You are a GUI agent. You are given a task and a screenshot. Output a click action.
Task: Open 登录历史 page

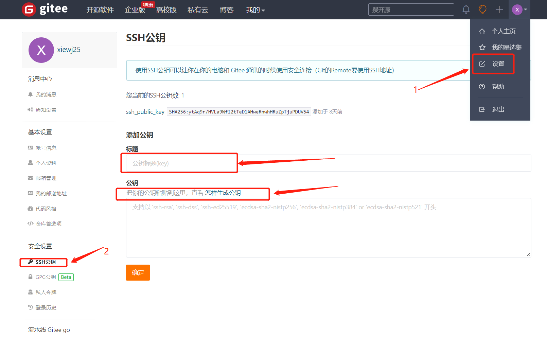[x=46, y=307]
